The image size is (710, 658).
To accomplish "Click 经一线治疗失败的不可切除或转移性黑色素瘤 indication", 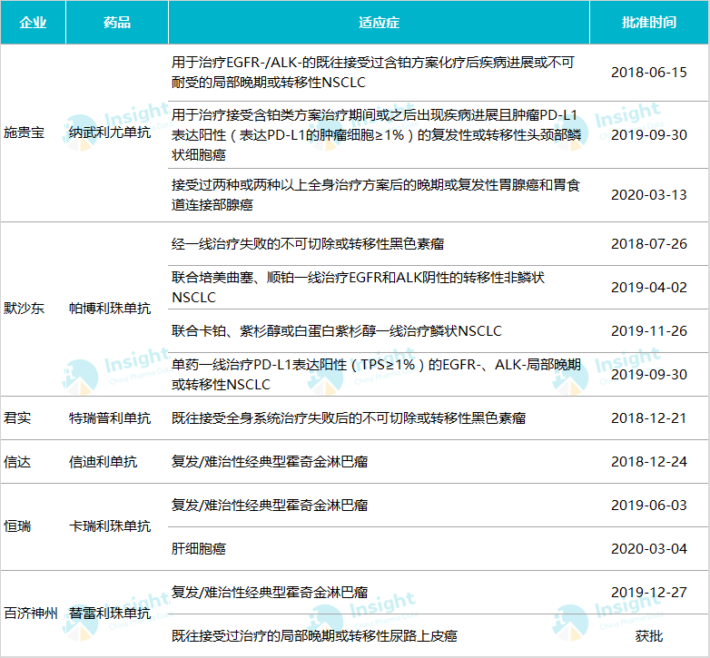I will pyautogui.click(x=308, y=244).
